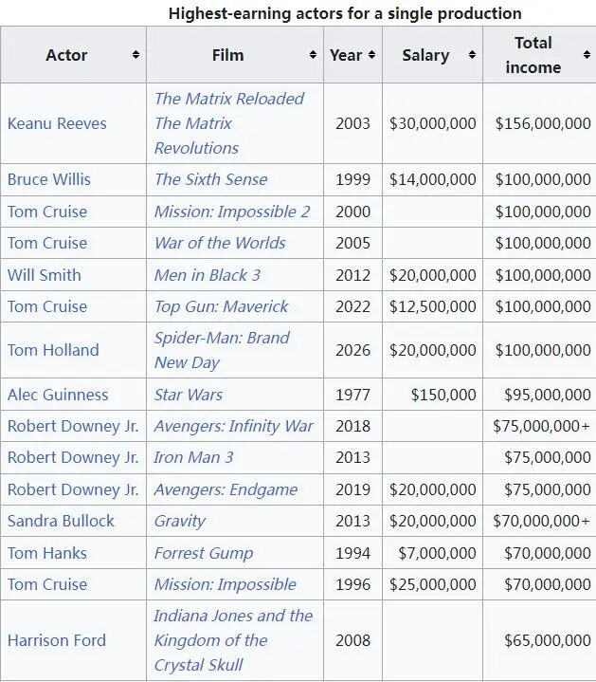The width and height of the screenshot is (596, 682).
Task: Select the year 1999 cell
Action: [352, 179]
